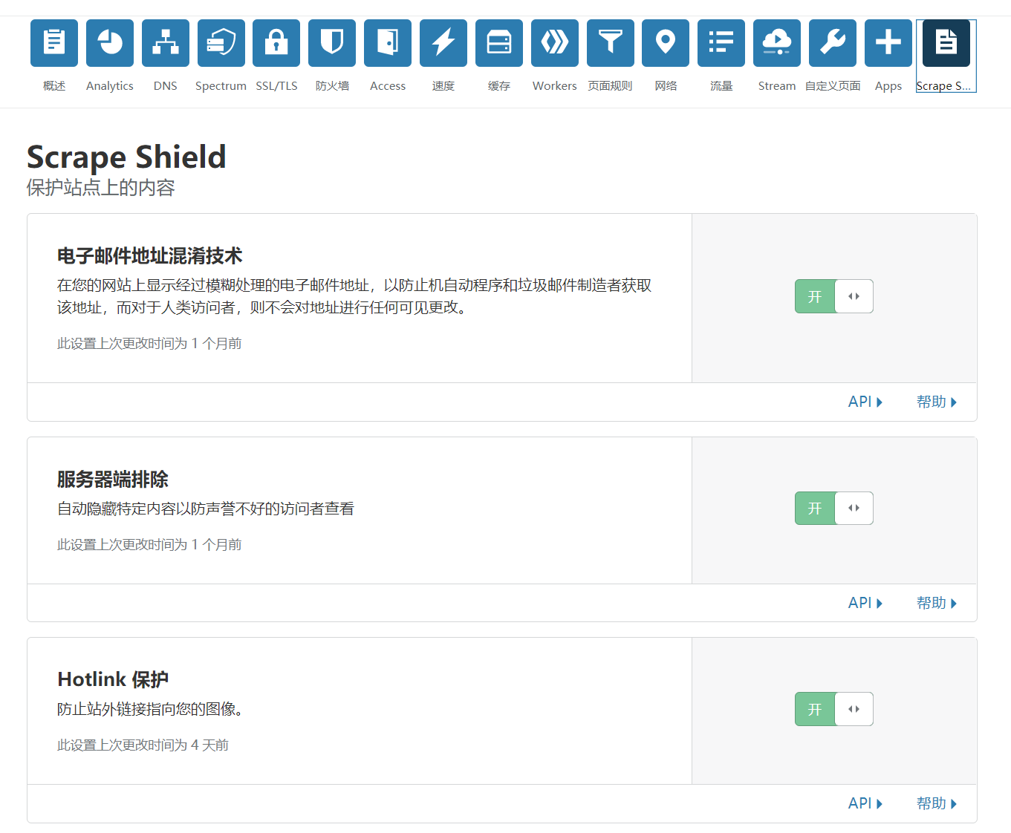Open the Stream cloud icon
1011x833 pixels.
tap(777, 43)
